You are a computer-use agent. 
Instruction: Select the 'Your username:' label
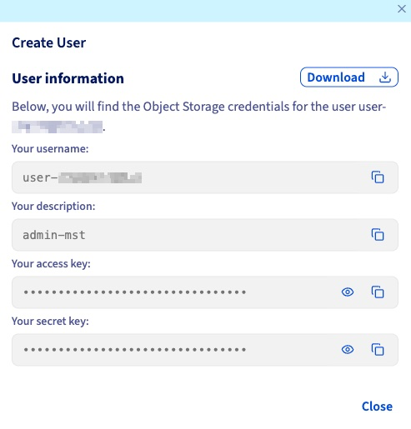point(50,149)
